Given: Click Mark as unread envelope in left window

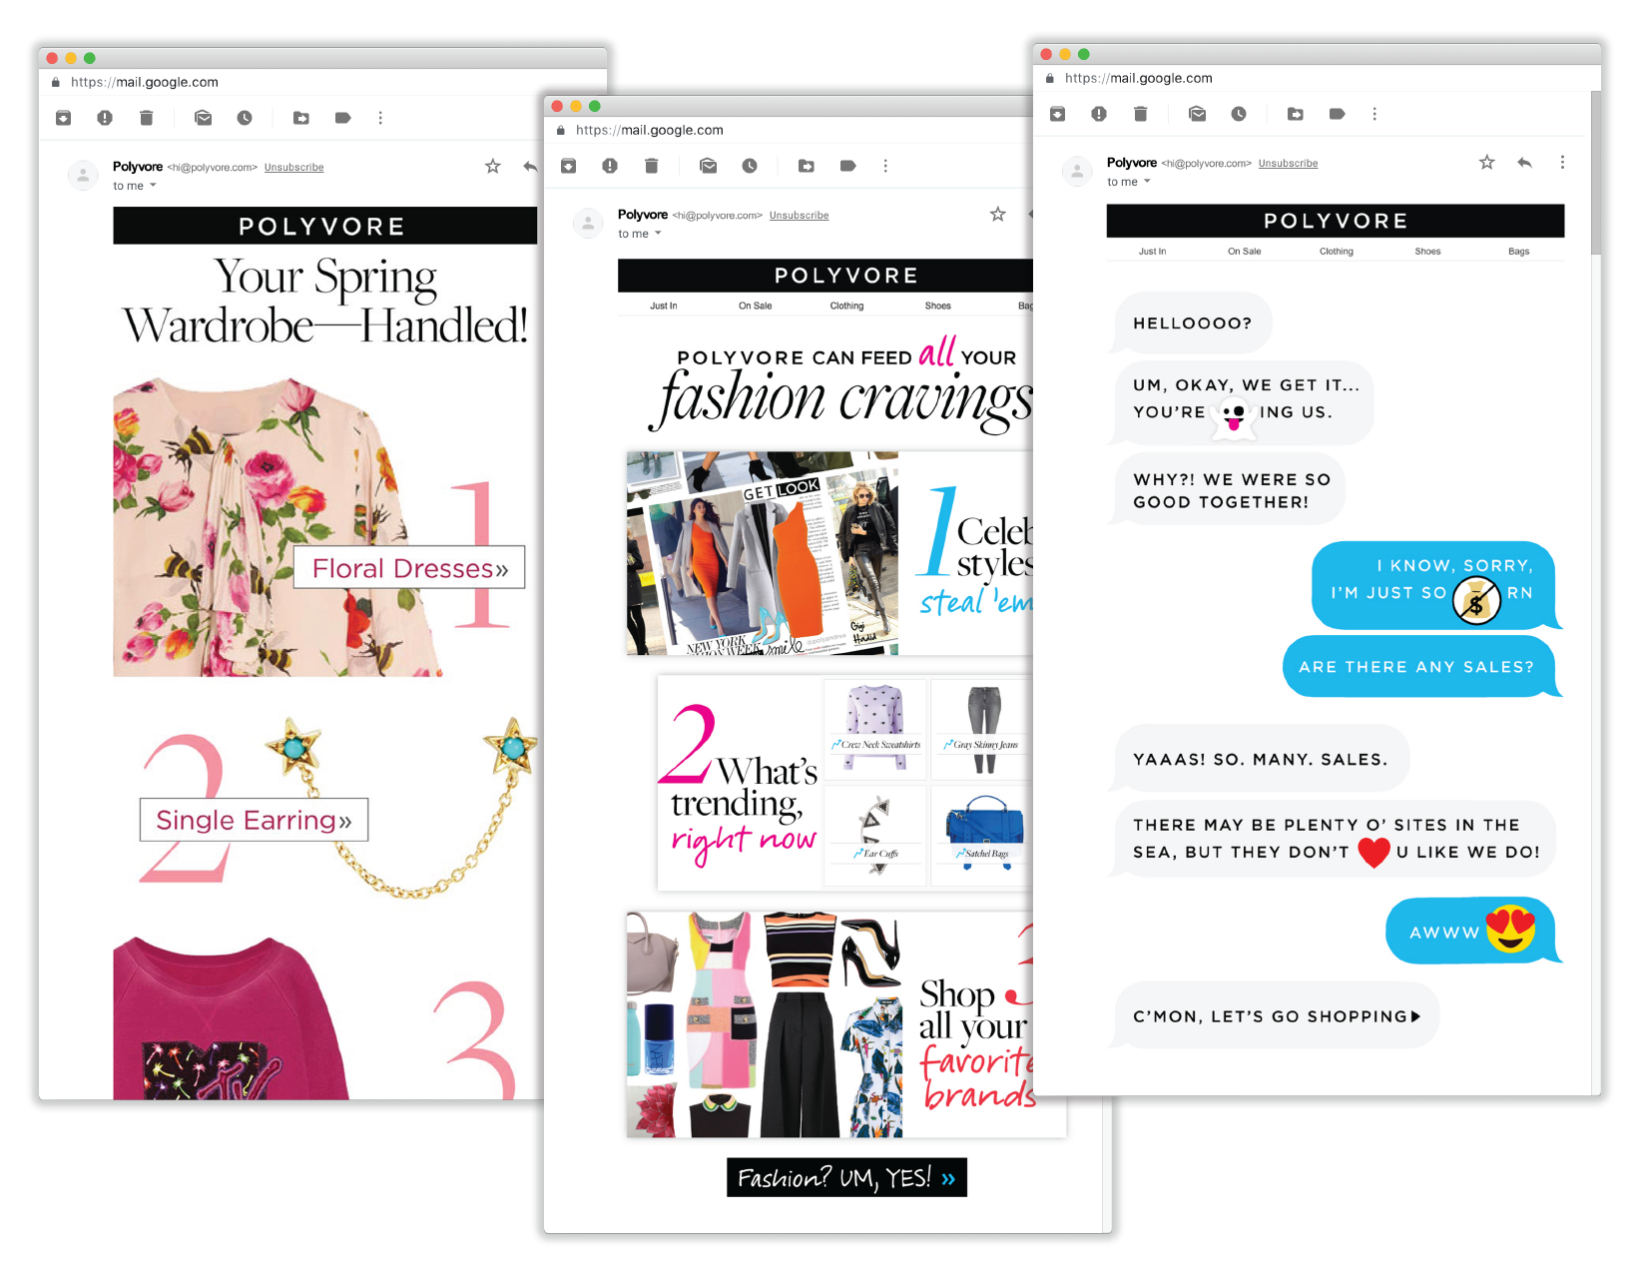Looking at the screenshot, I should [204, 118].
